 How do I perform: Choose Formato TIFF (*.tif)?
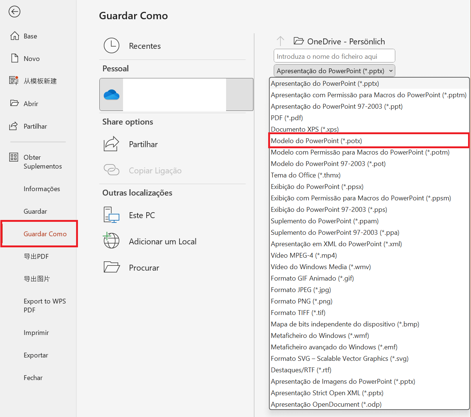coord(369,313)
